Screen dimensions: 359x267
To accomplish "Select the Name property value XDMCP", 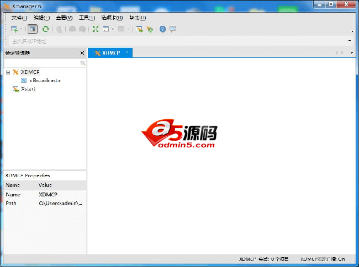I will [x=48, y=195].
